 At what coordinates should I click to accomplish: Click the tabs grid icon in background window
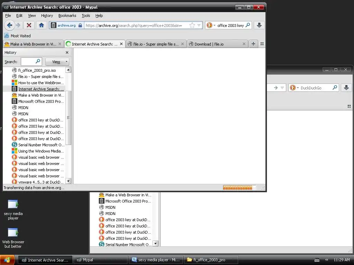click(x=349, y=106)
